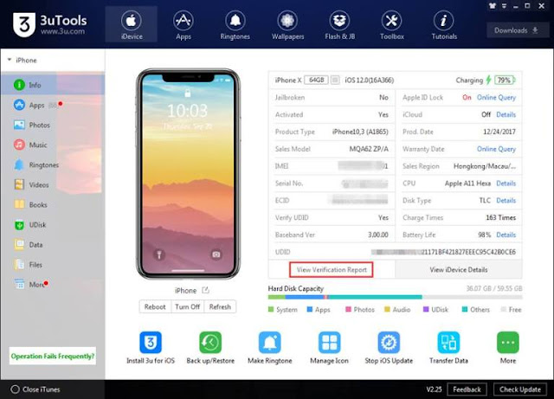Open the Wallpapers section
The width and height of the screenshot is (554, 399).
[x=287, y=24]
